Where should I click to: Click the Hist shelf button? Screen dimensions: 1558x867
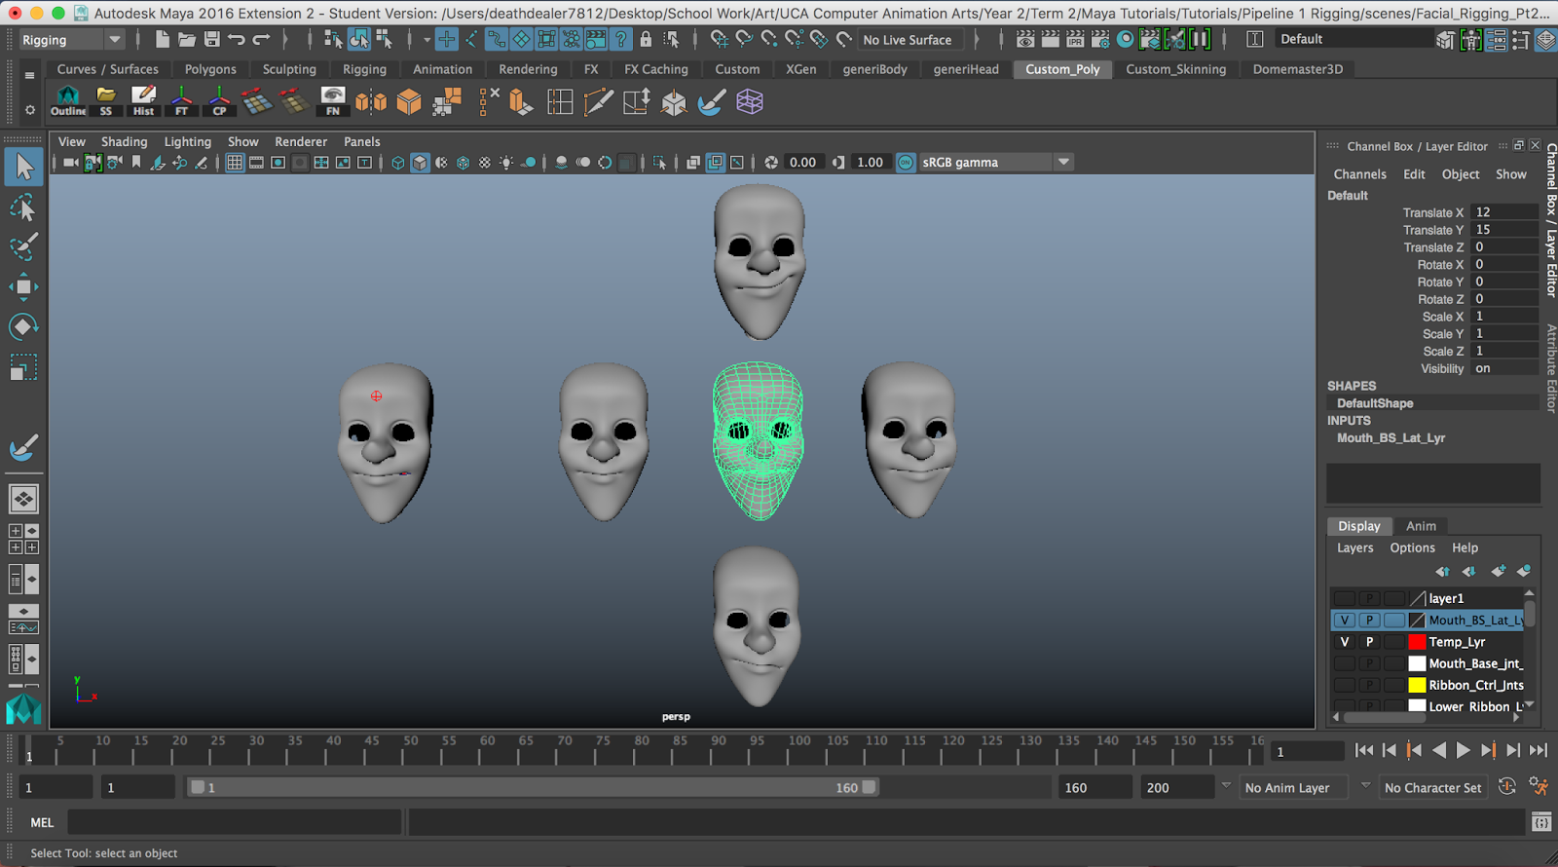tap(143, 100)
